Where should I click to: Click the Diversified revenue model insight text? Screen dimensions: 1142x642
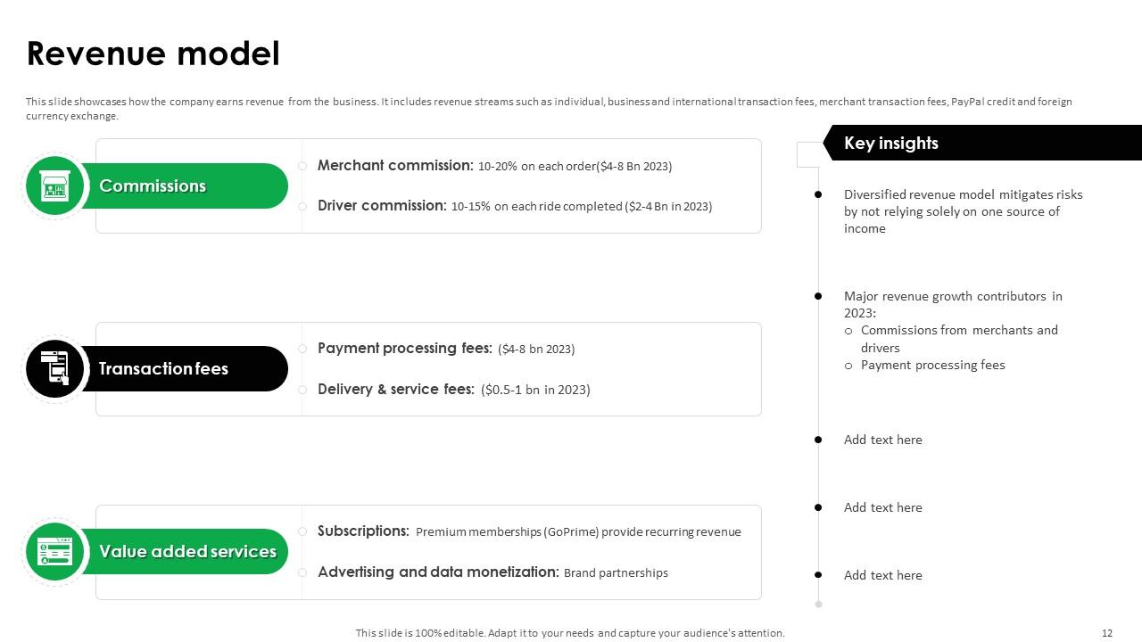(x=963, y=211)
